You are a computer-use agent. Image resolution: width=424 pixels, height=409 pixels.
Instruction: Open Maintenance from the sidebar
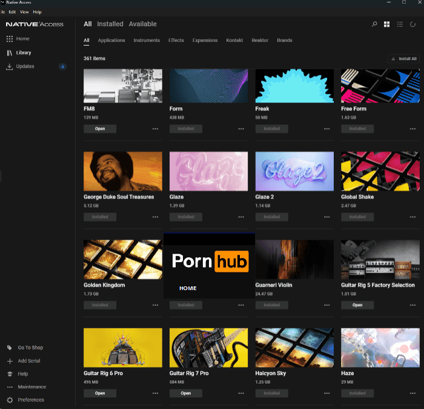[x=31, y=387]
